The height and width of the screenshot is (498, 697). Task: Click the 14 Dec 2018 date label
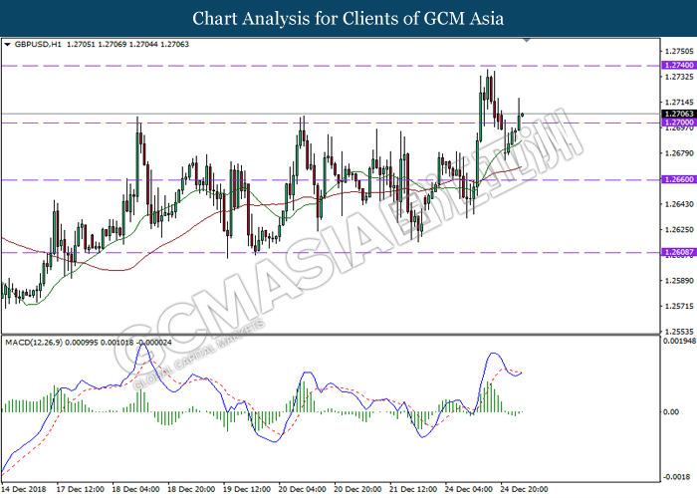[x=25, y=490]
